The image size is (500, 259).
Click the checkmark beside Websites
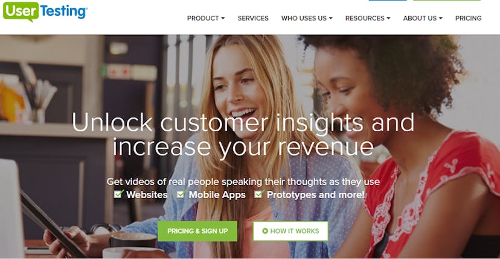[118, 193]
